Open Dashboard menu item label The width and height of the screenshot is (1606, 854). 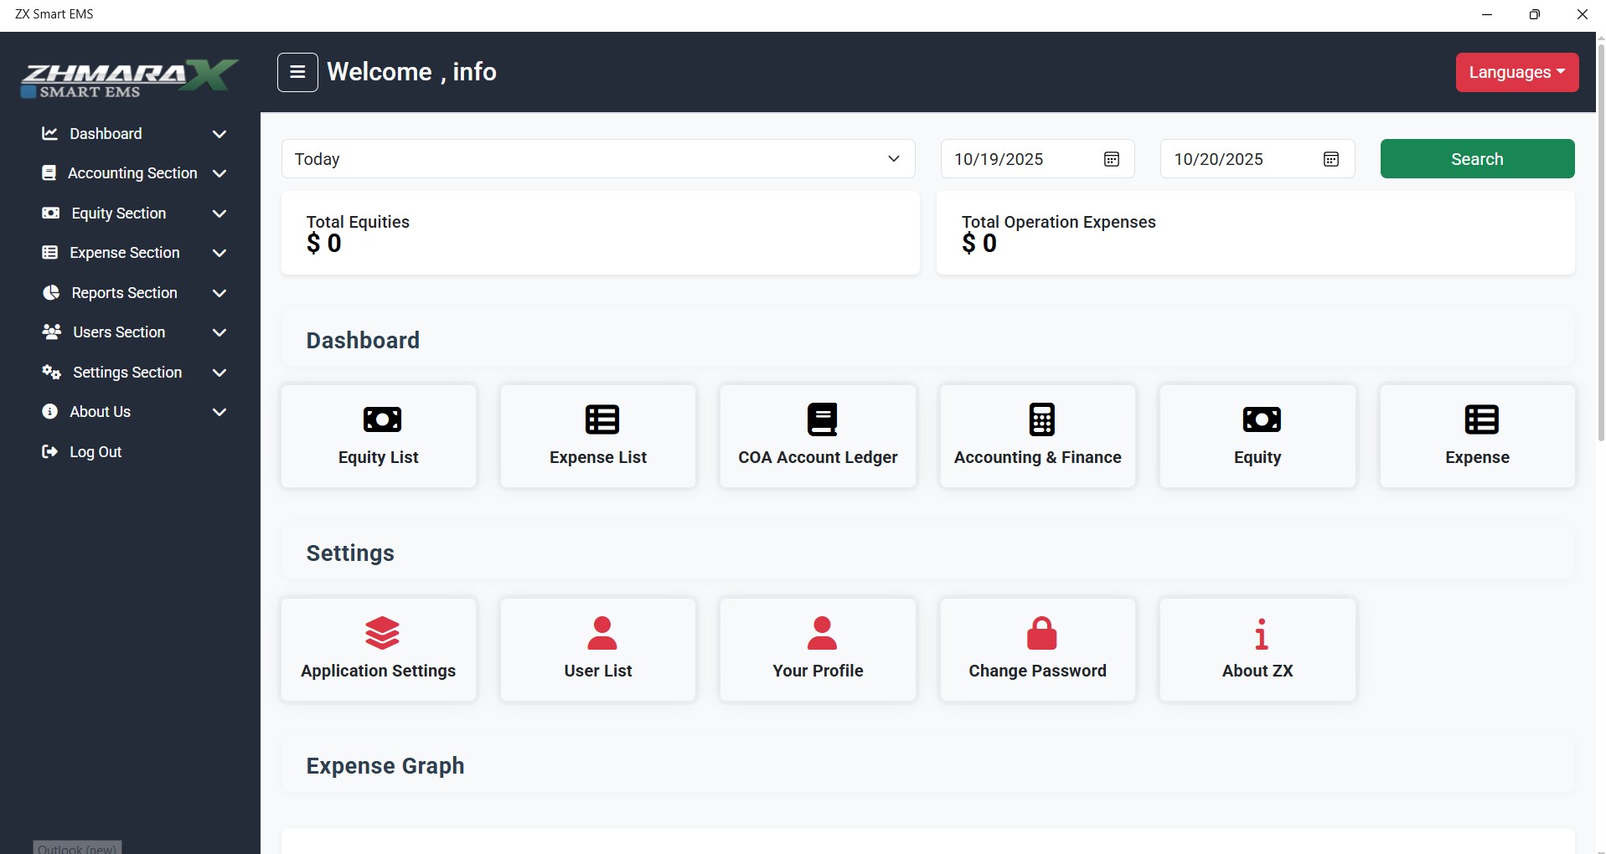(x=106, y=134)
